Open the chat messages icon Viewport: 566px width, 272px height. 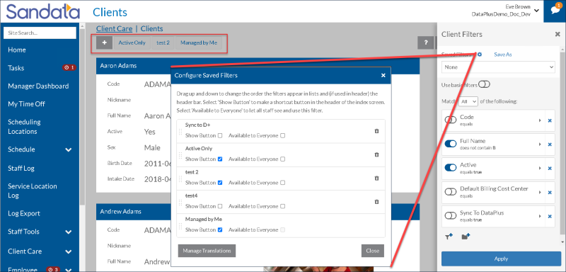point(555,10)
